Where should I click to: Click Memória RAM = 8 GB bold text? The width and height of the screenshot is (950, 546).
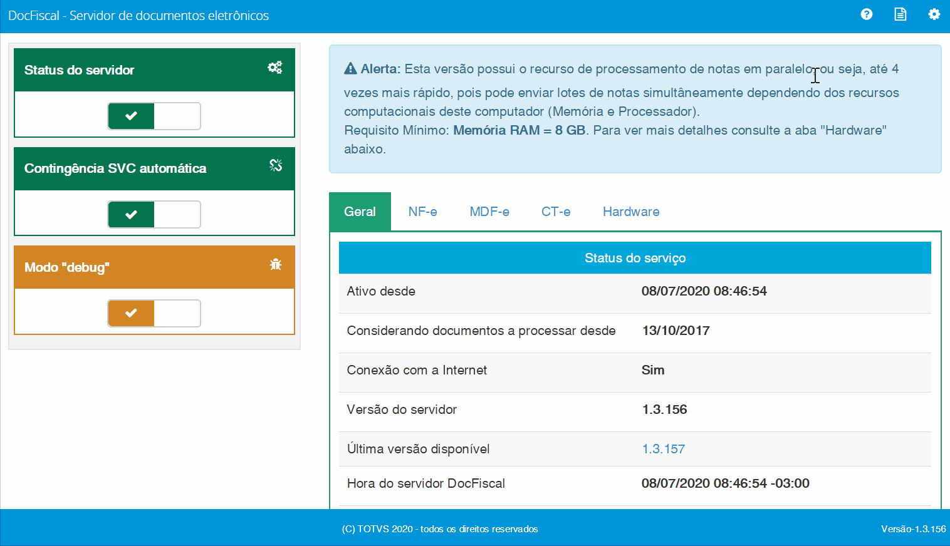tap(519, 130)
